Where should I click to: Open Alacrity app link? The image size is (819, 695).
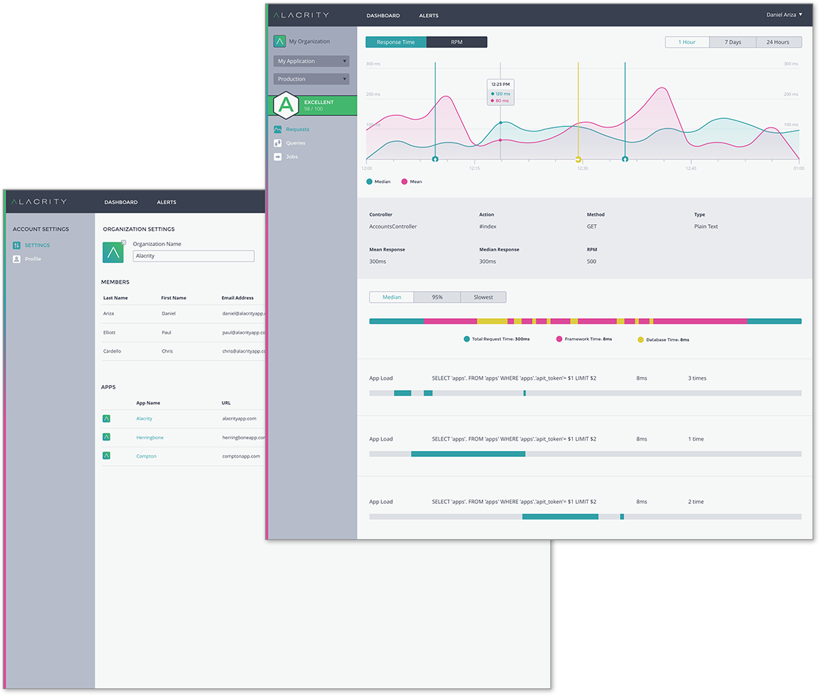click(144, 419)
